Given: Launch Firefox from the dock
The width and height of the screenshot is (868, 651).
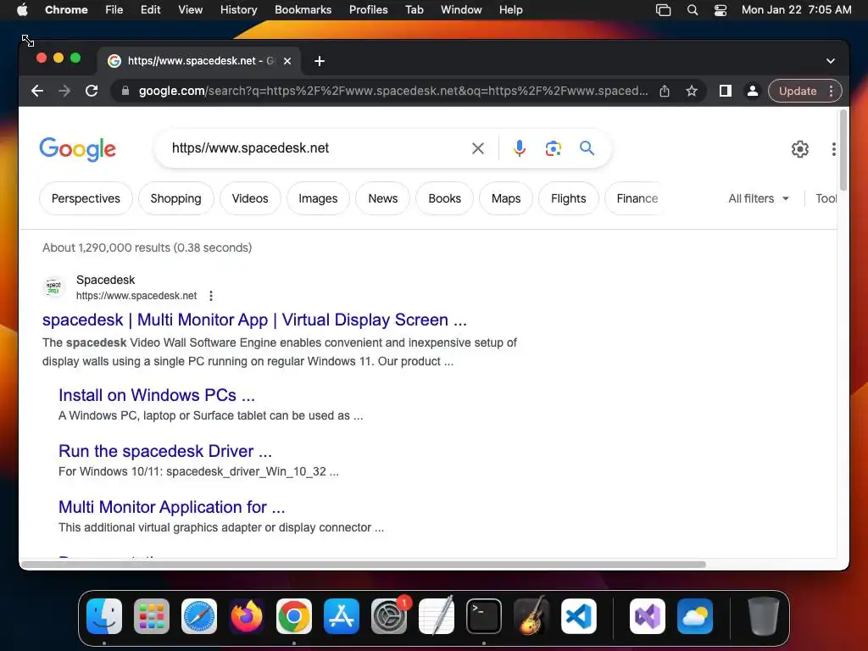Looking at the screenshot, I should point(247,616).
